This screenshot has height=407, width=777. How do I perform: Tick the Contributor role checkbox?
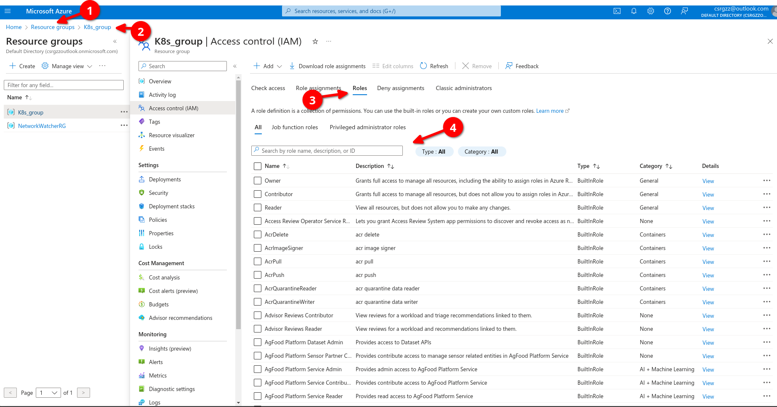point(258,194)
